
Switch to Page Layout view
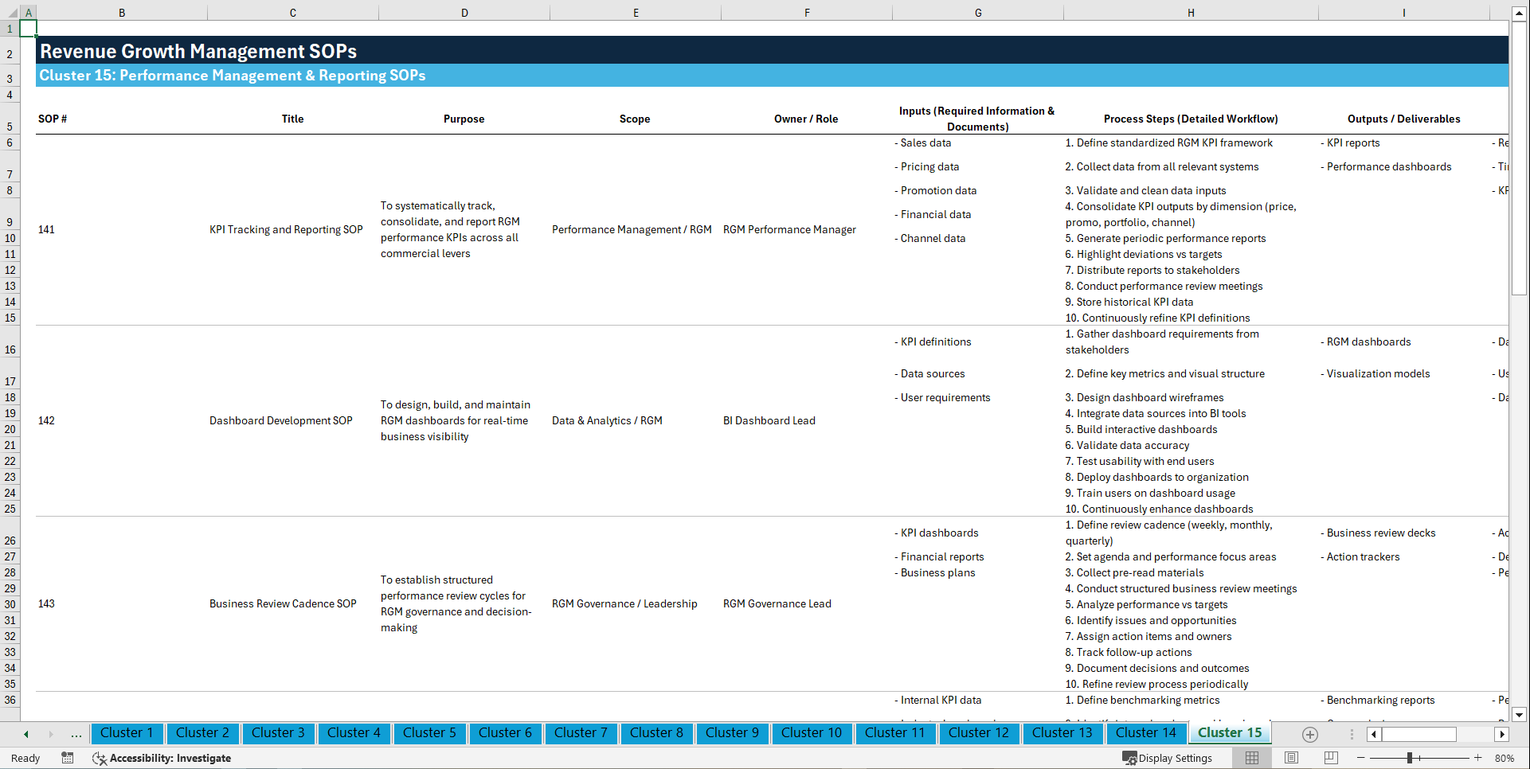(1290, 758)
